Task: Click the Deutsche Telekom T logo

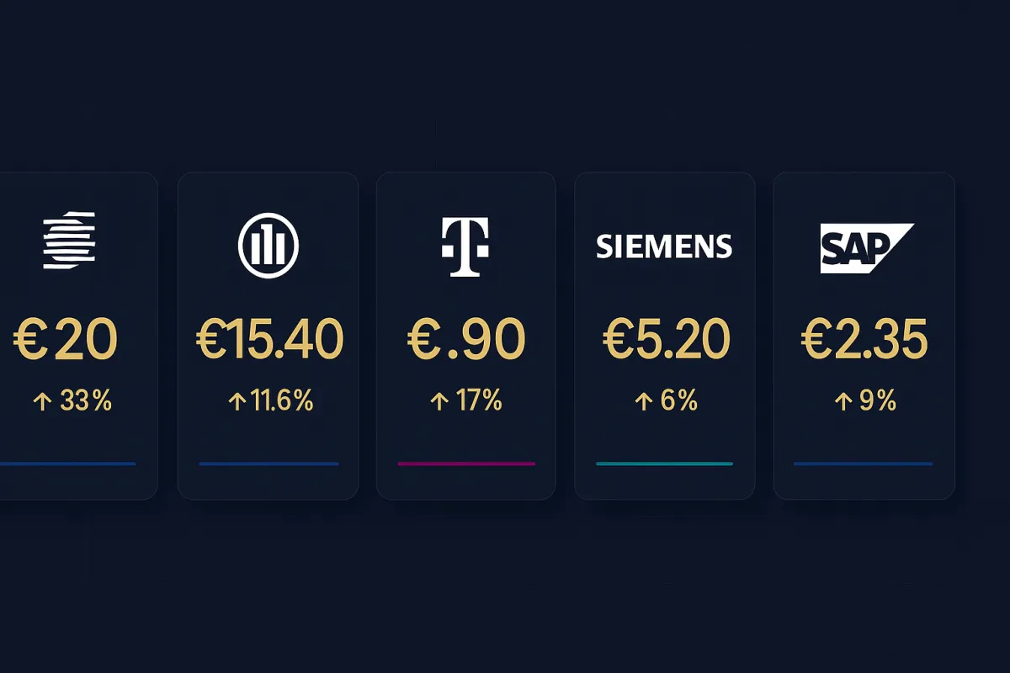Action: point(465,246)
